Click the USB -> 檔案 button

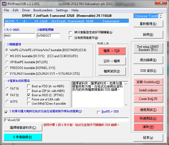[x=112, y=61]
